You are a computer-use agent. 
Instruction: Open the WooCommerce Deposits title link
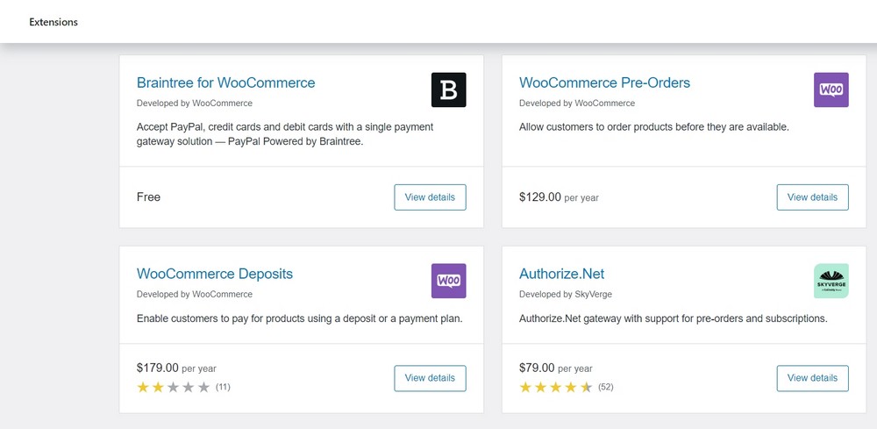click(x=215, y=274)
